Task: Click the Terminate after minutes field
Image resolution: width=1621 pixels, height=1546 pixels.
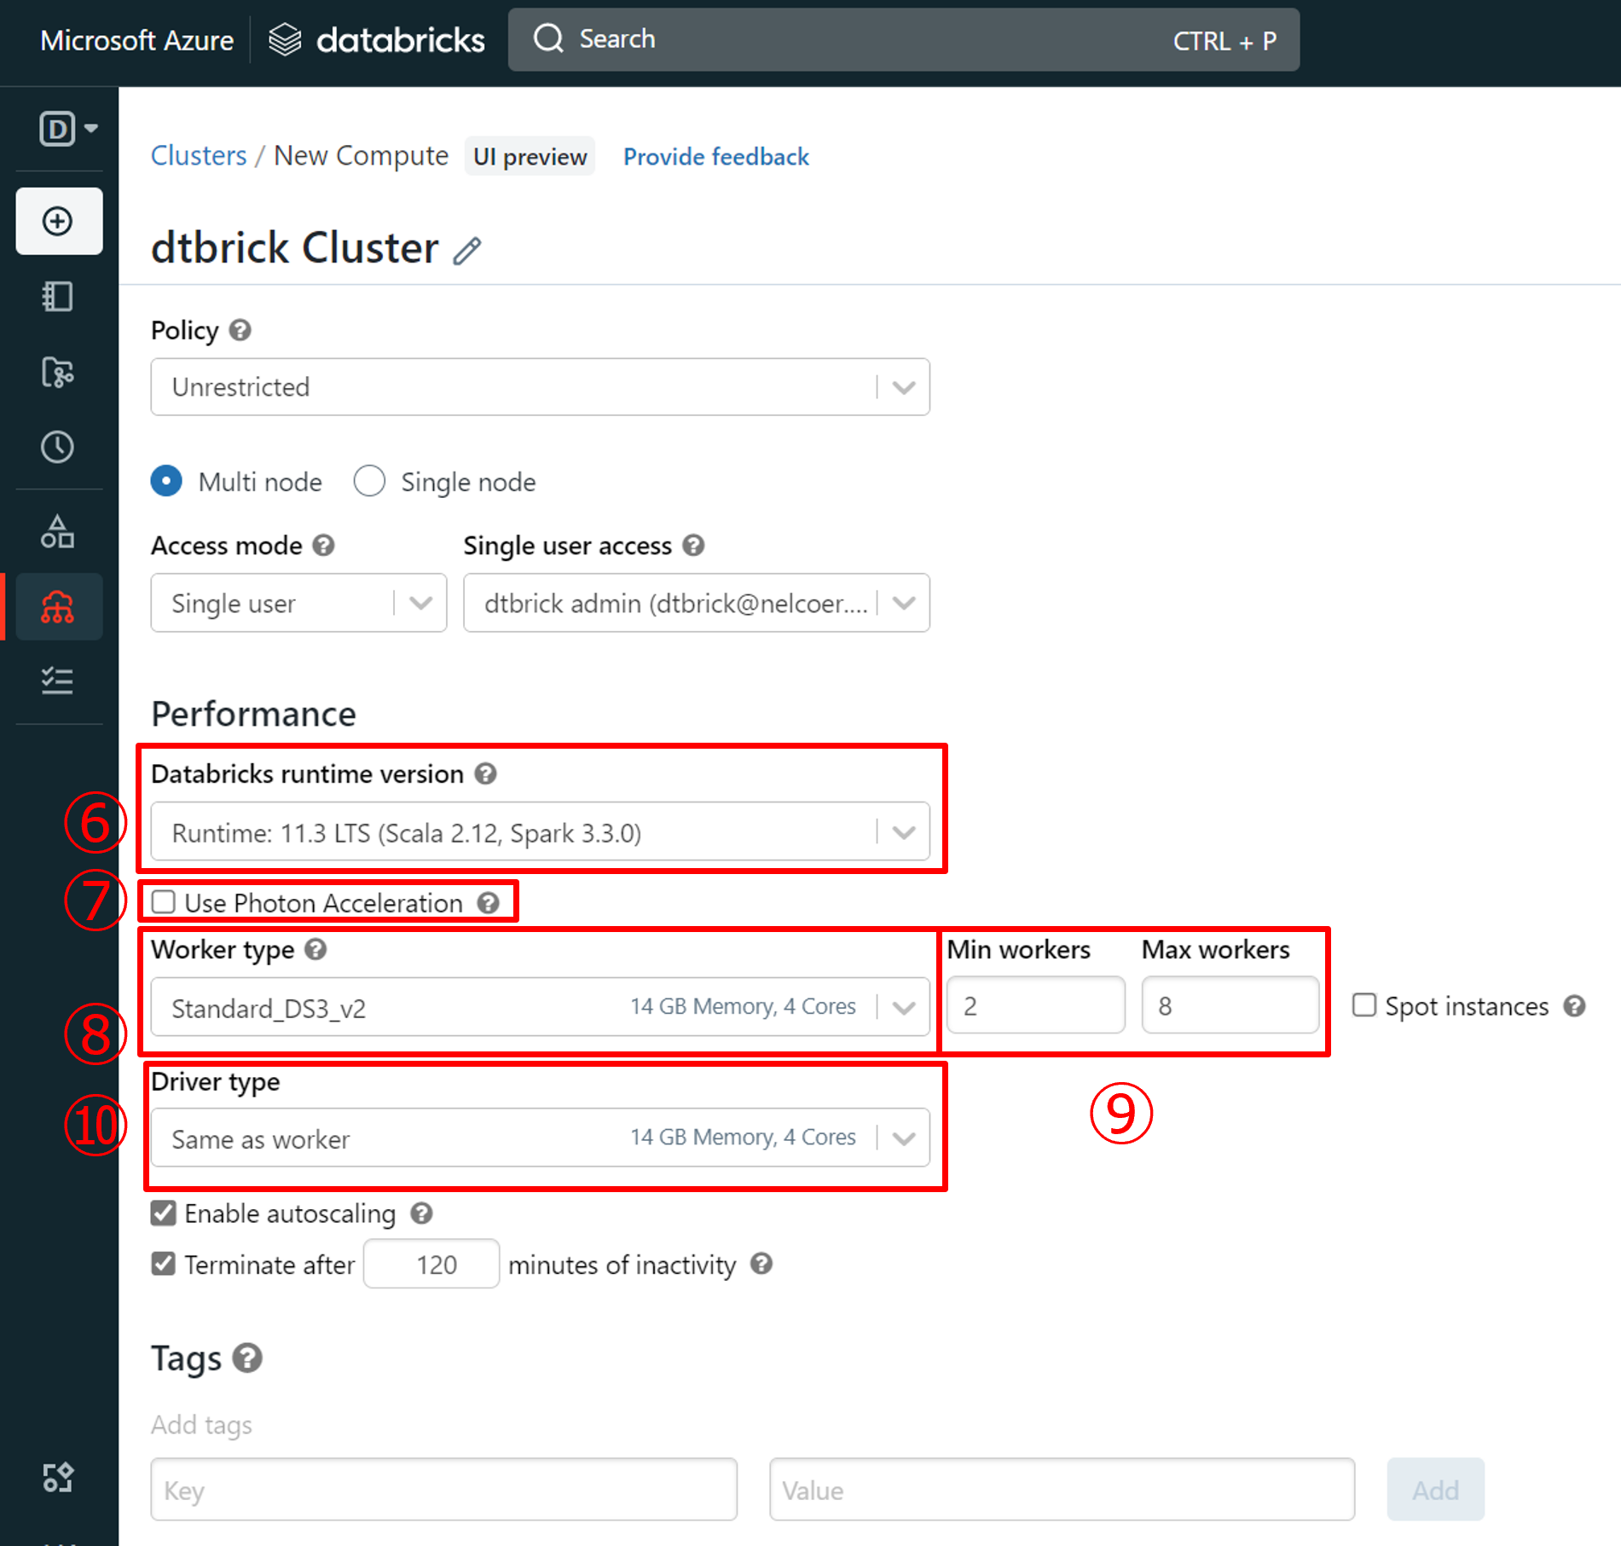Action: point(431,1264)
